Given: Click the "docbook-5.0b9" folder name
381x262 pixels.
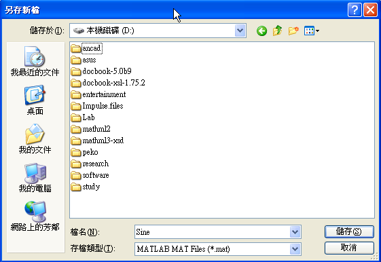Looking at the screenshot, I should (107, 71).
